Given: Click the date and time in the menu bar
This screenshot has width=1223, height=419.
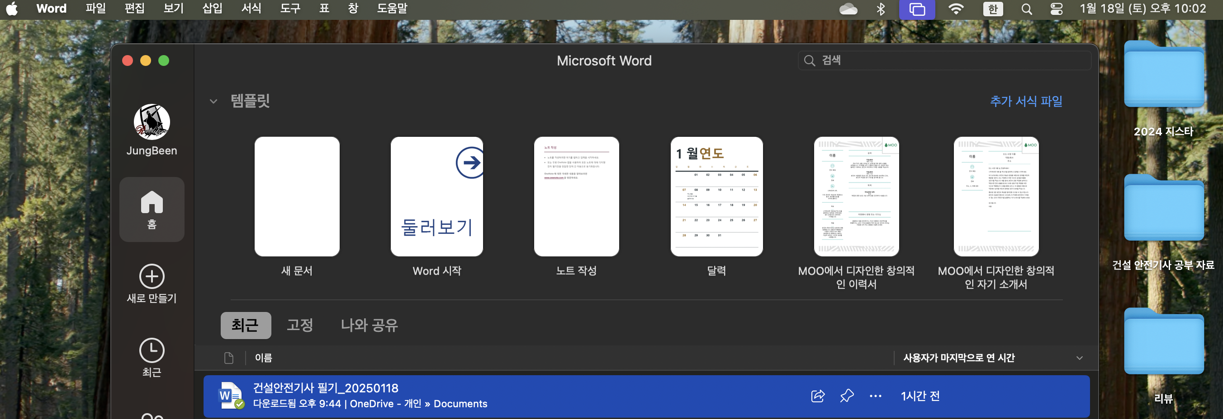Looking at the screenshot, I should [1142, 9].
